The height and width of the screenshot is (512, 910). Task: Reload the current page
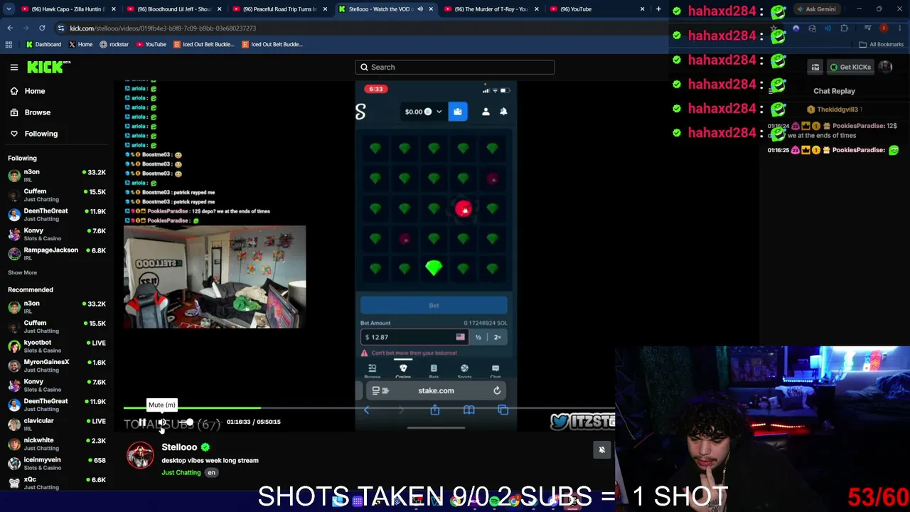pos(42,28)
